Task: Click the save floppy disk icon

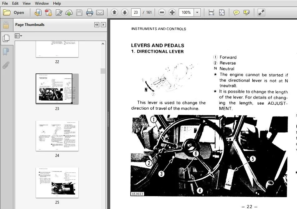Action: click(x=79, y=12)
